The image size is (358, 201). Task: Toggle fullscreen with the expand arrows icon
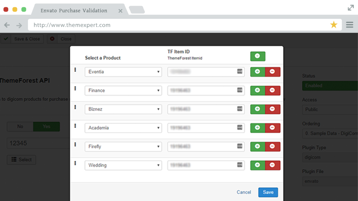[351, 8]
